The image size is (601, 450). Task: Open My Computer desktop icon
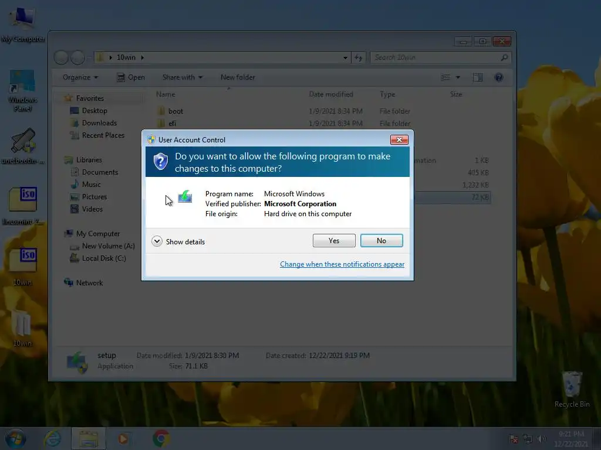[23, 25]
